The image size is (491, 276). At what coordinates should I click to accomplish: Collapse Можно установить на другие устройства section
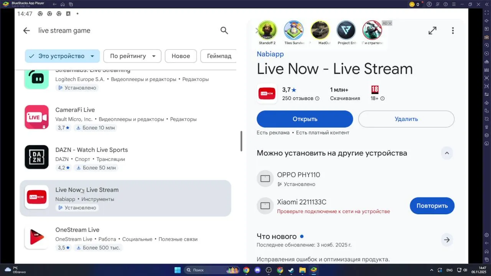pyautogui.click(x=447, y=153)
